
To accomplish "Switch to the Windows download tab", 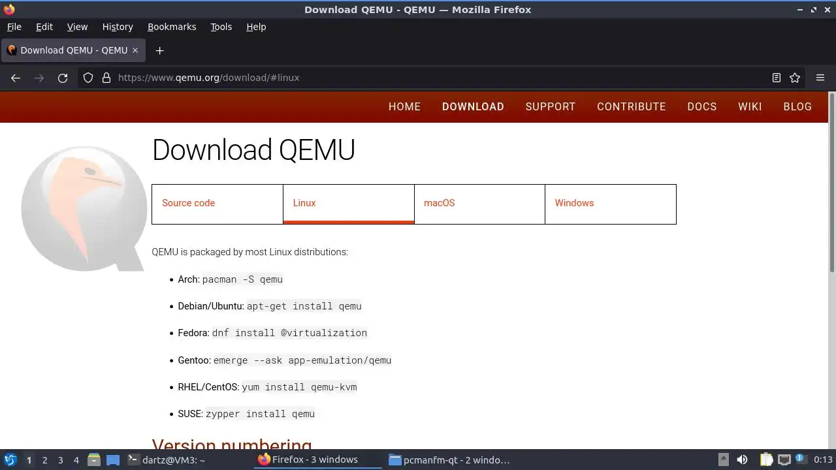I will 611,204.
